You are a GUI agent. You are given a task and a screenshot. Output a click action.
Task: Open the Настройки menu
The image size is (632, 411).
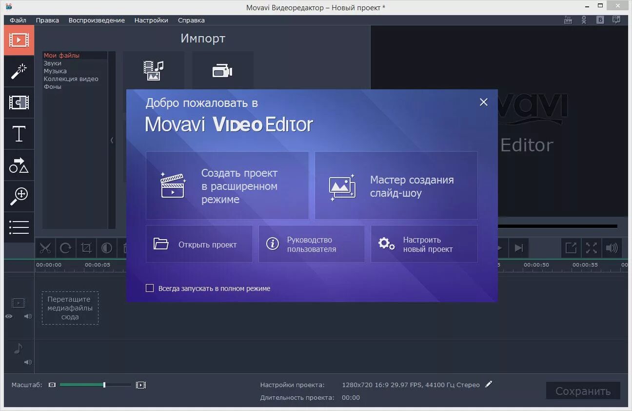click(151, 20)
